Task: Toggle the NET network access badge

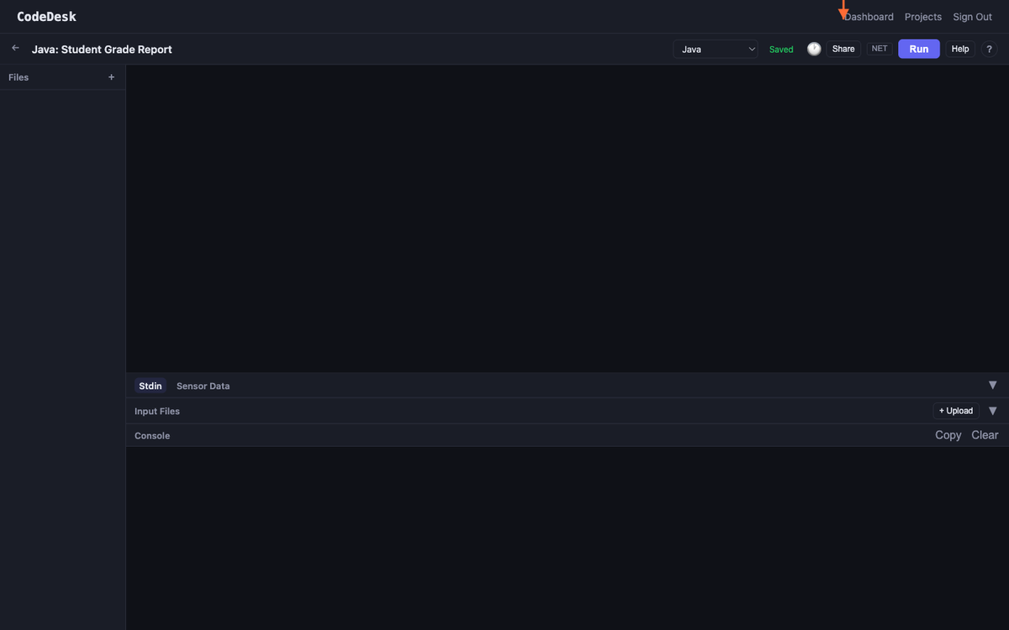Action: (880, 49)
